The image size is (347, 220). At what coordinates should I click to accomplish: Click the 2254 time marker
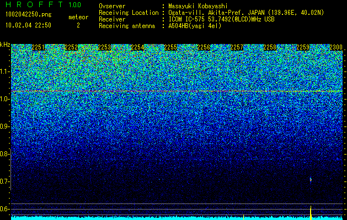click(137, 47)
